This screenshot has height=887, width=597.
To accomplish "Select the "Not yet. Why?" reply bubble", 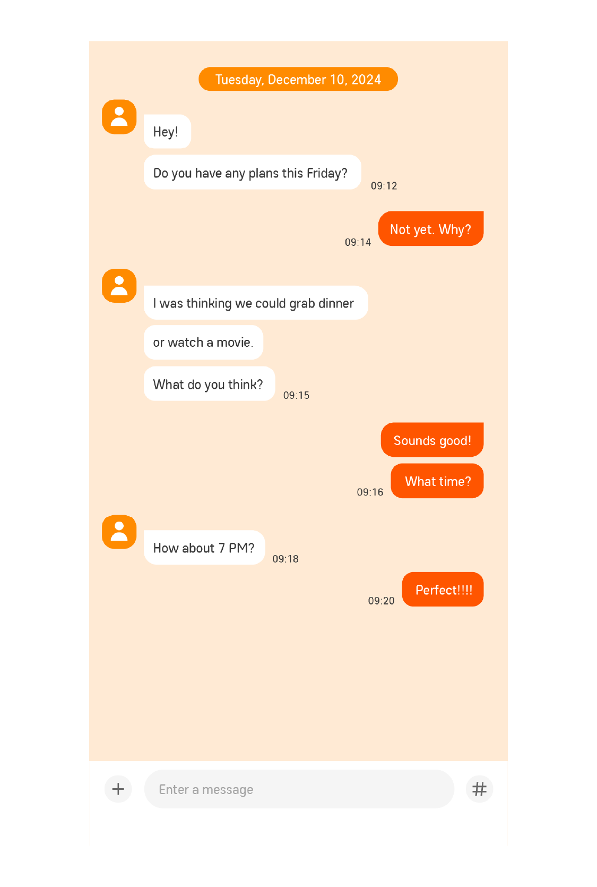I will (431, 228).
